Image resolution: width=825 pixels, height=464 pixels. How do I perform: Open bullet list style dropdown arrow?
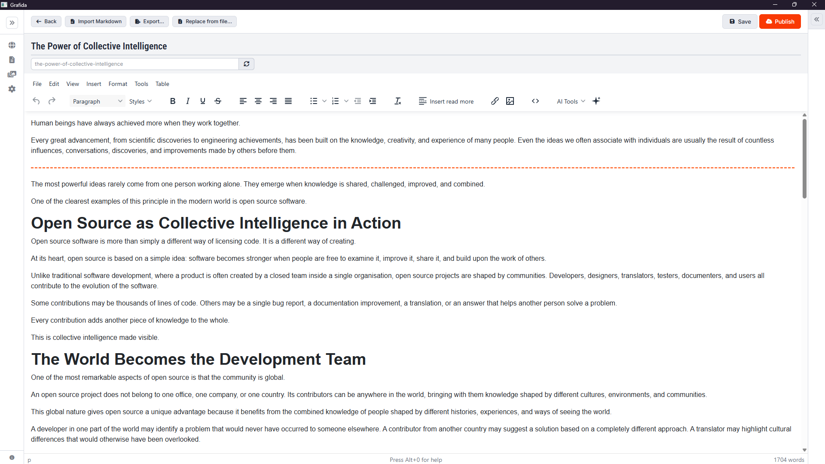point(324,101)
